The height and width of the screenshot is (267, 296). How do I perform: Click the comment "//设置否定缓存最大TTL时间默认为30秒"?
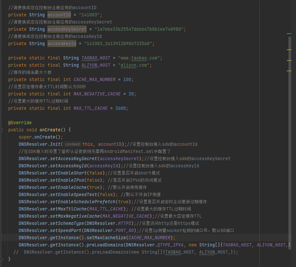(x=47, y=87)
